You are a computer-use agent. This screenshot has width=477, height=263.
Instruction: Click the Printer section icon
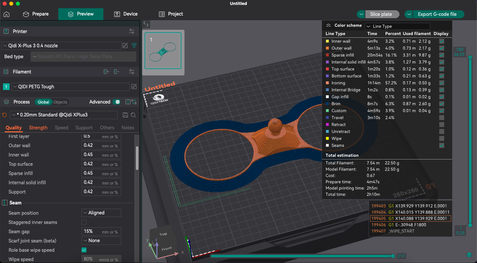(6, 31)
